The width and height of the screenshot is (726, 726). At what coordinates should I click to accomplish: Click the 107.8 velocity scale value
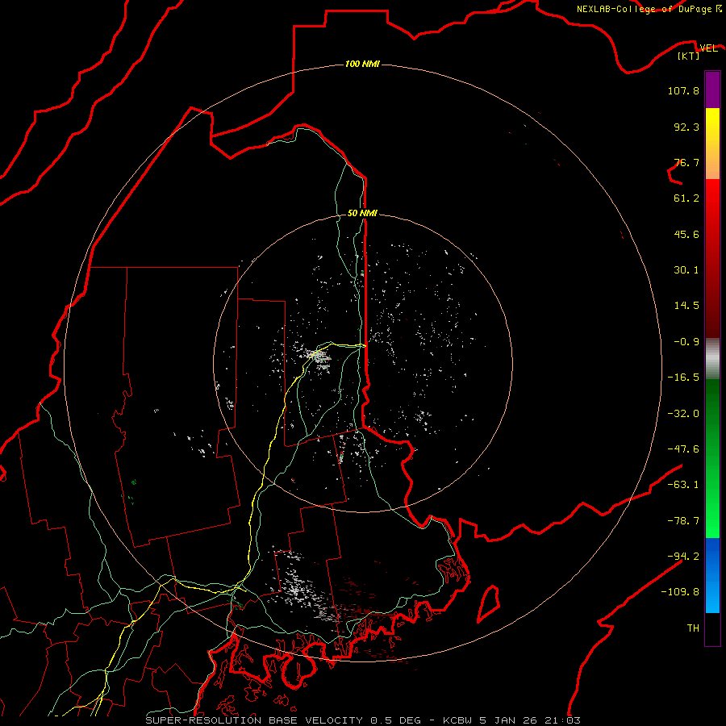click(x=683, y=90)
